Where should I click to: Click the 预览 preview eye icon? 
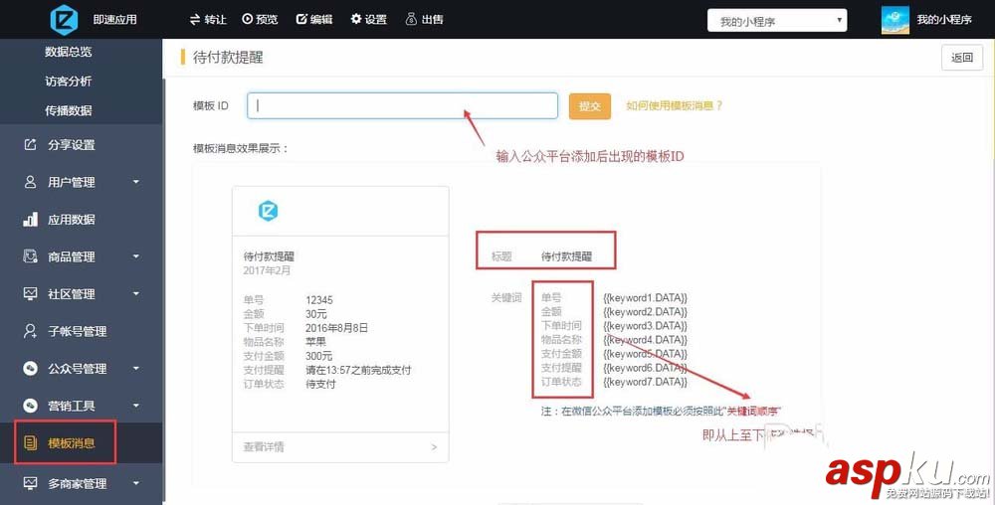coord(248,19)
